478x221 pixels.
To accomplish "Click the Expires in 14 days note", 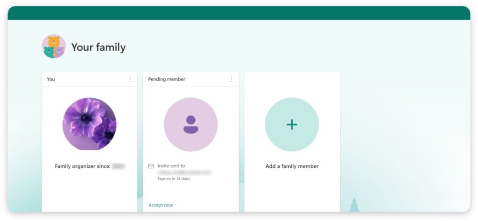I will point(174,179).
